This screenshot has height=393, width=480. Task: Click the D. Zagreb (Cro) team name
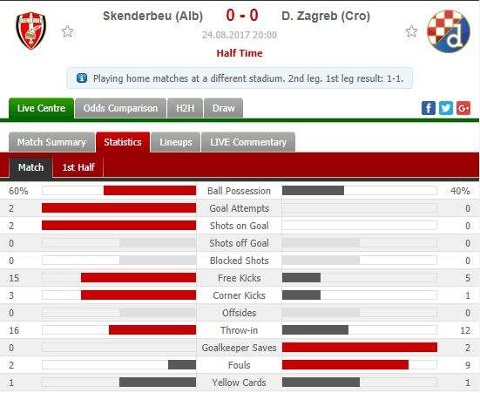tap(326, 16)
